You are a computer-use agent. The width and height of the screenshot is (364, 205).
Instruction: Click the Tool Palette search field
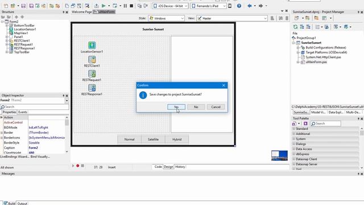point(326,124)
